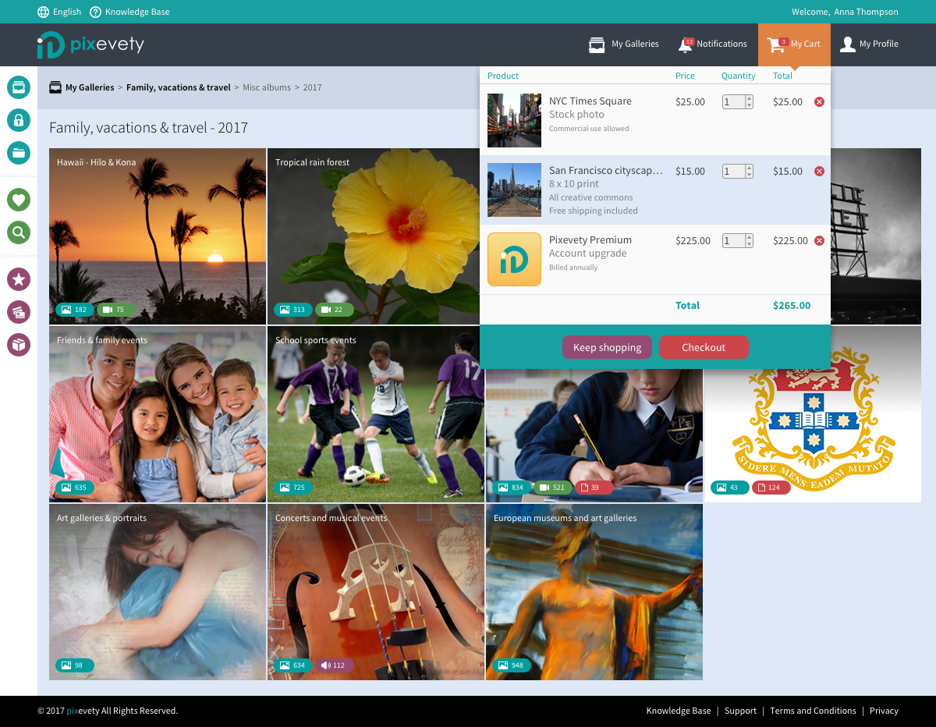Screen dimensions: 936x727
Task: Click the question mark help icon in top bar
Action: point(96,12)
